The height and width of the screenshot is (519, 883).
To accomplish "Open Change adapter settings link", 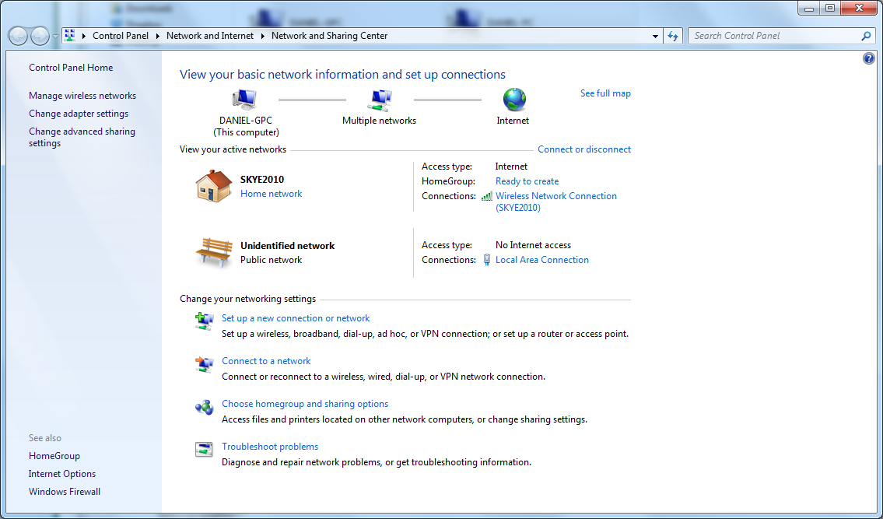I will click(79, 114).
